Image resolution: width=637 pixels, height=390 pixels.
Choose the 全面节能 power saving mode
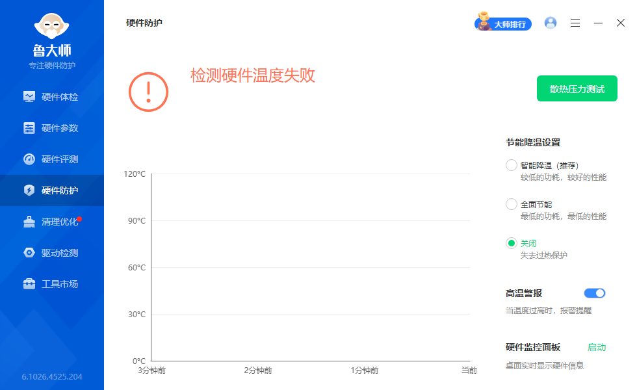point(512,203)
